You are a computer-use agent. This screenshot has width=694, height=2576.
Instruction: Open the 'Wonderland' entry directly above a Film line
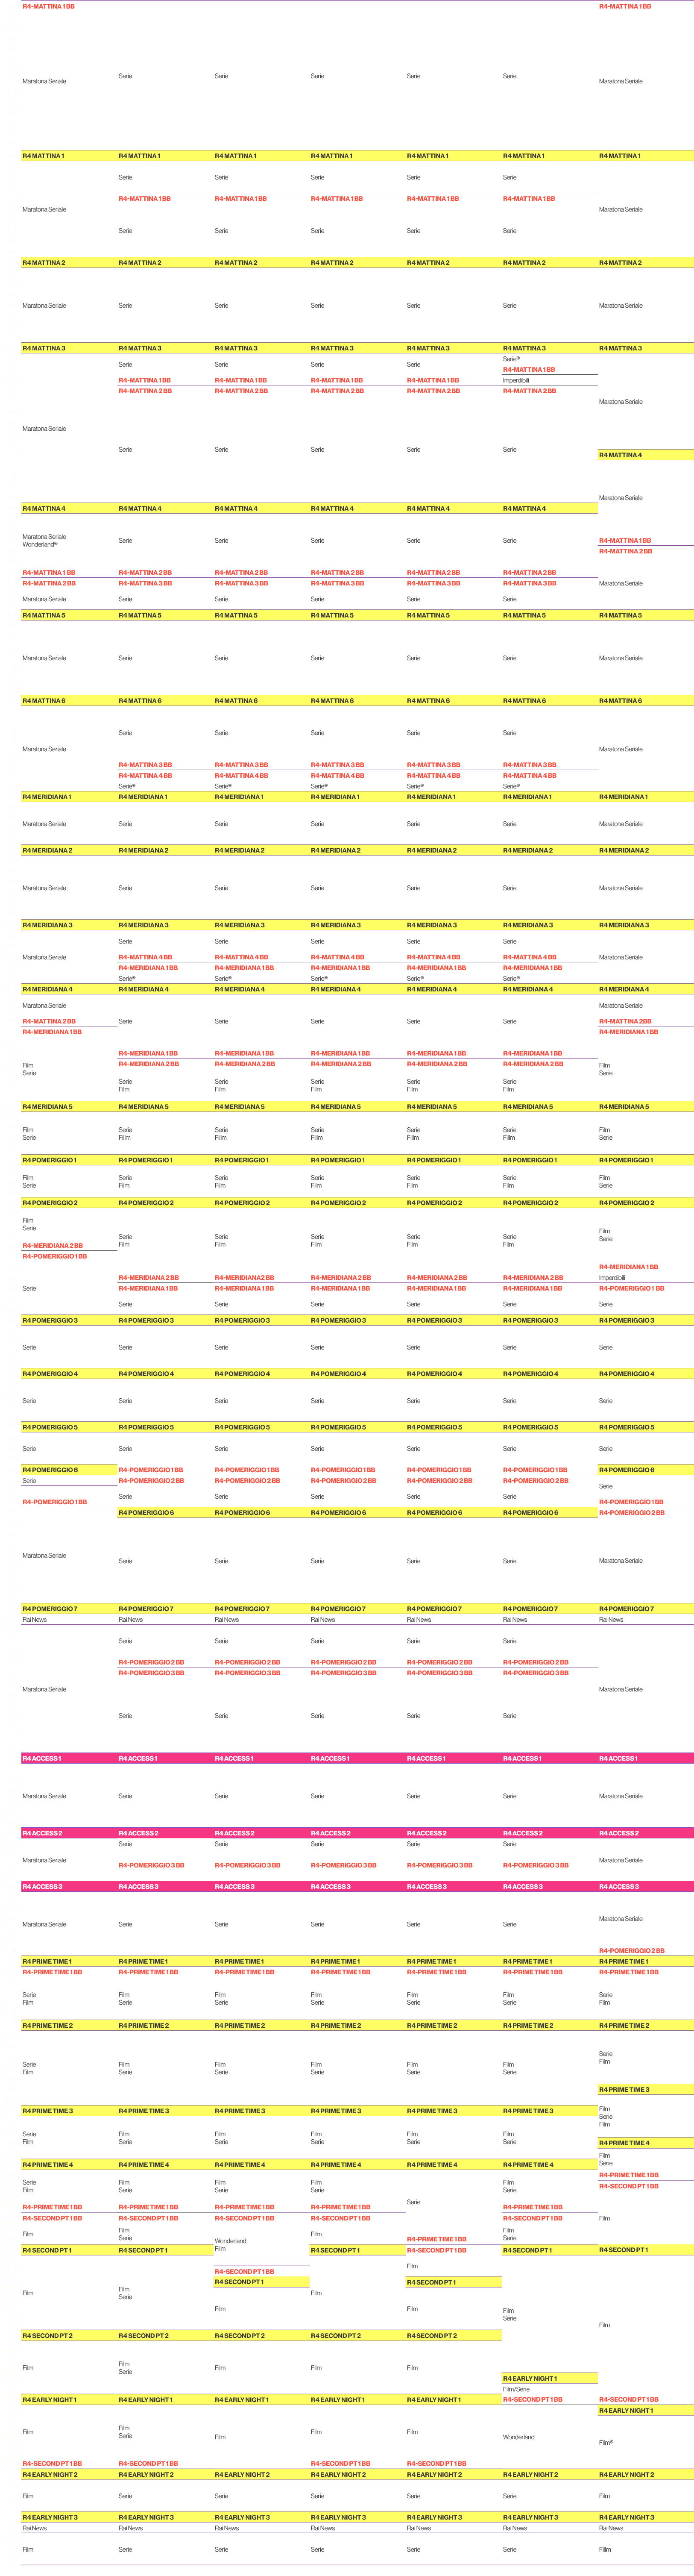230,2241
